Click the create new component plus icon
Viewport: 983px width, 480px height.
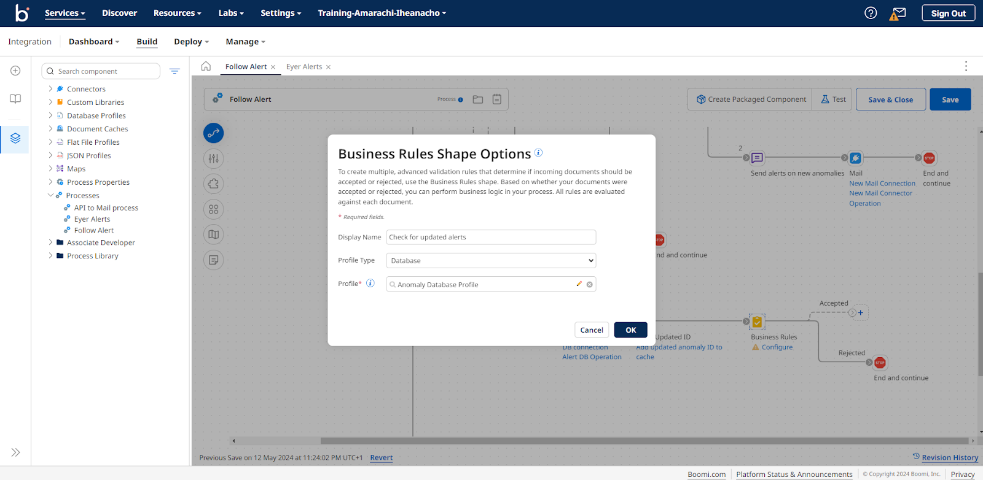click(x=15, y=71)
